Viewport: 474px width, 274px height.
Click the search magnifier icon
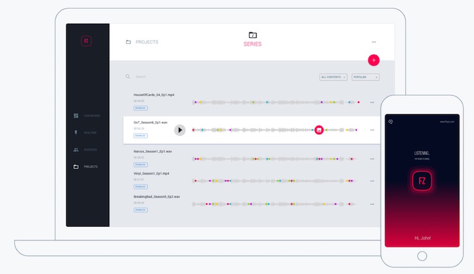pos(128,77)
